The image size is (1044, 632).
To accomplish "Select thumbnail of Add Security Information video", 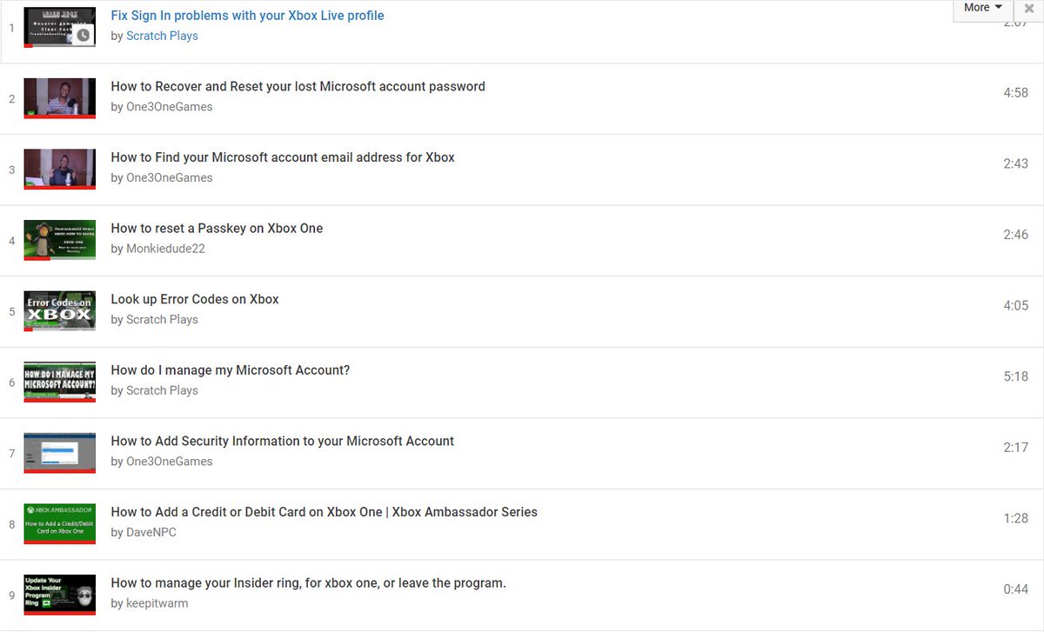I will (59, 453).
